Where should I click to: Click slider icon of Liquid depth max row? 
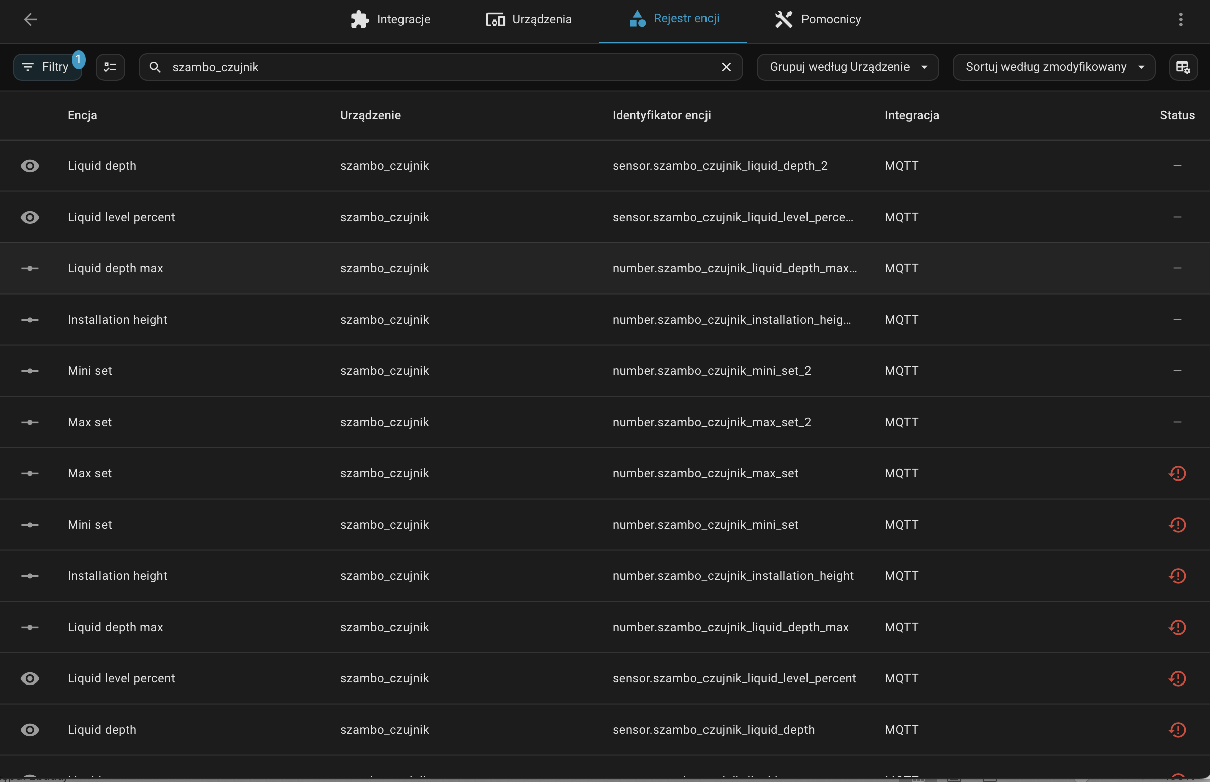(30, 268)
